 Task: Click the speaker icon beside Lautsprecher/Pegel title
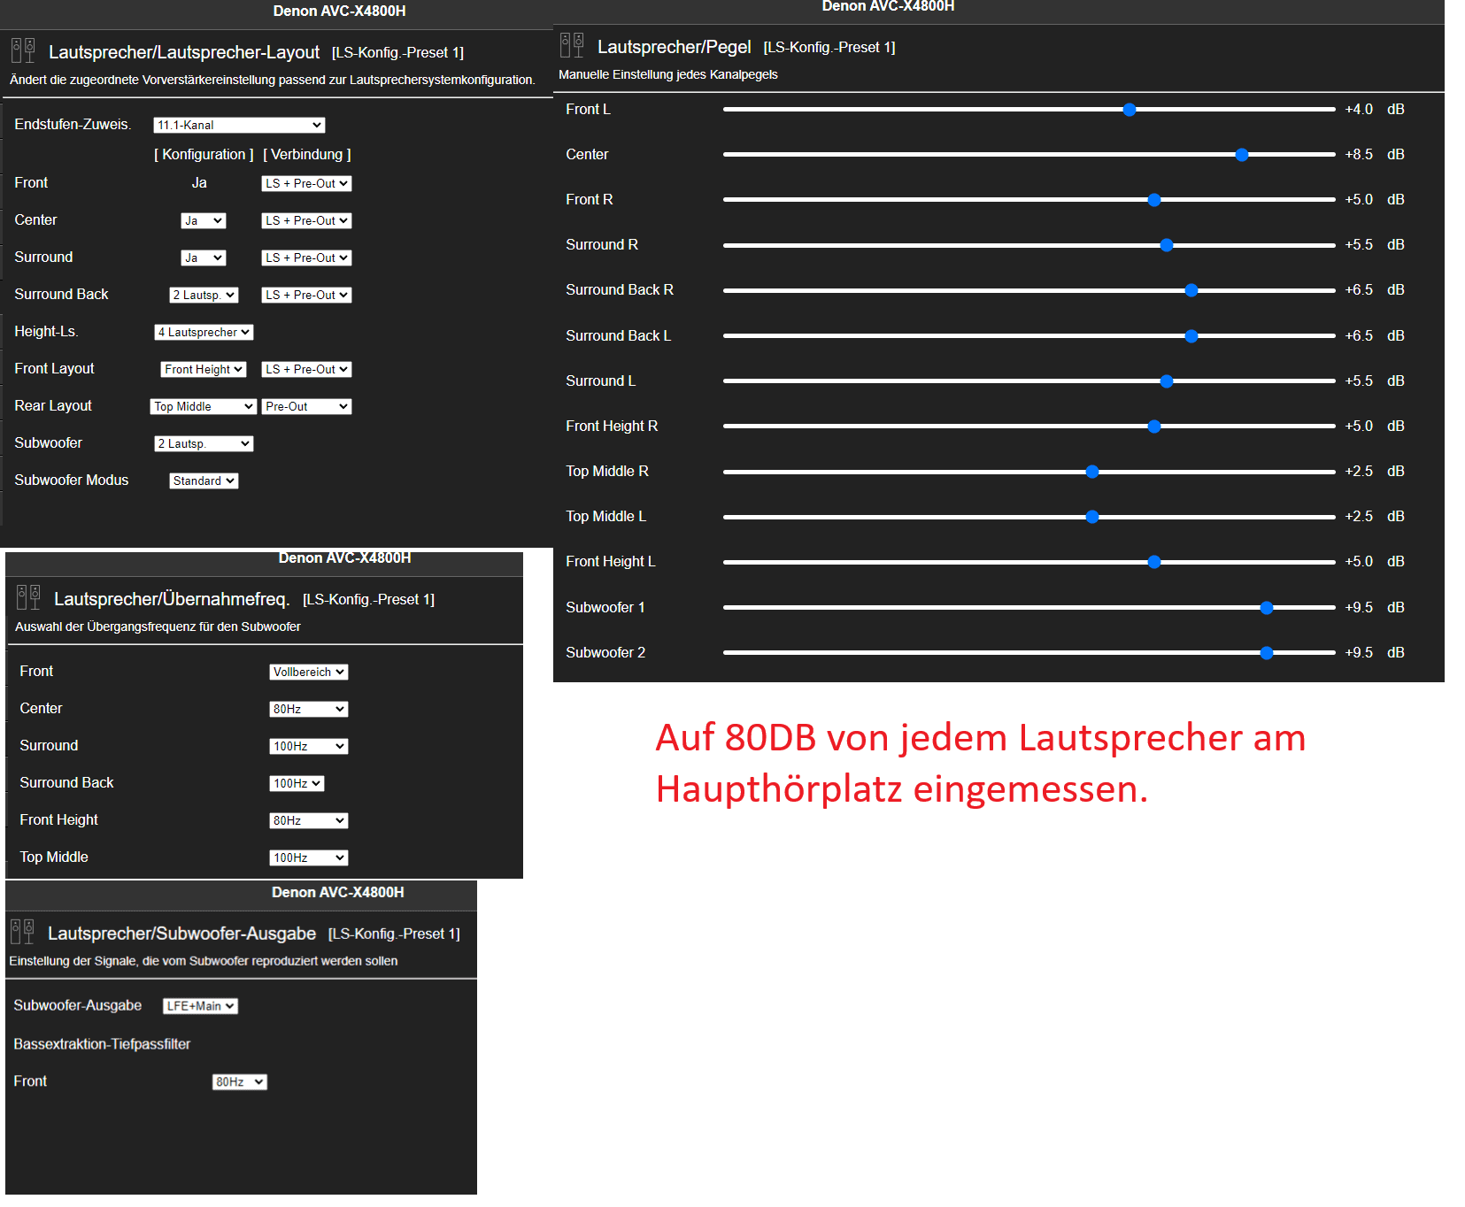[x=572, y=45]
